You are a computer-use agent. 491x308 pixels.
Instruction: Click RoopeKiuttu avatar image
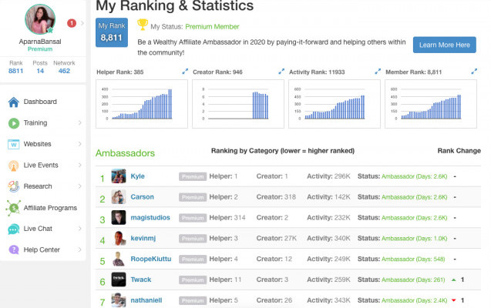coord(119,259)
